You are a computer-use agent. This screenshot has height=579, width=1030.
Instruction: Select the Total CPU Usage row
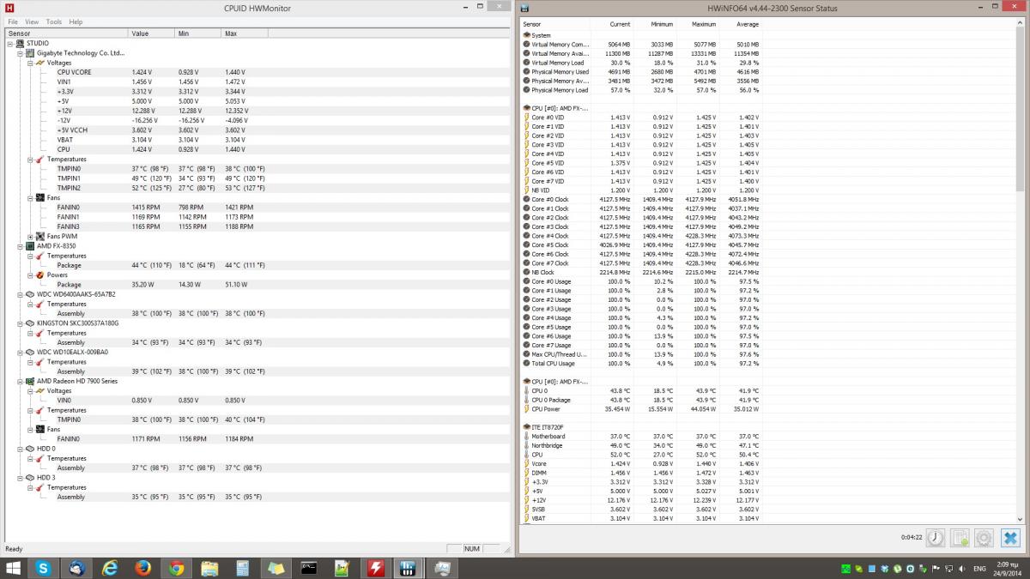tap(641, 363)
